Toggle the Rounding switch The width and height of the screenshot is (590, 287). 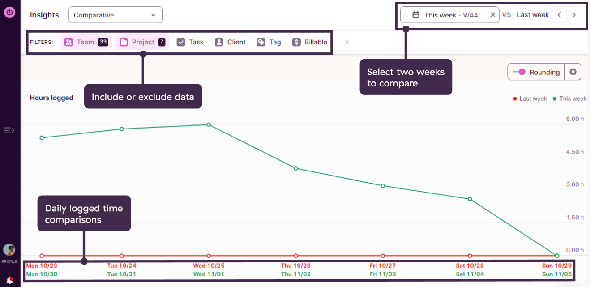pyautogui.click(x=519, y=72)
